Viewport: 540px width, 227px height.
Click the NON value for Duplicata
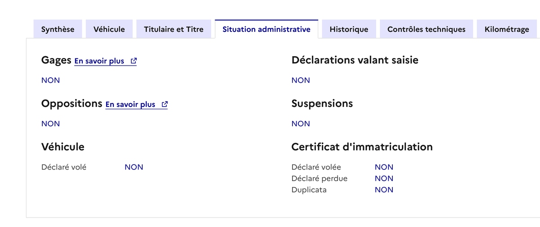tap(384, 190)
